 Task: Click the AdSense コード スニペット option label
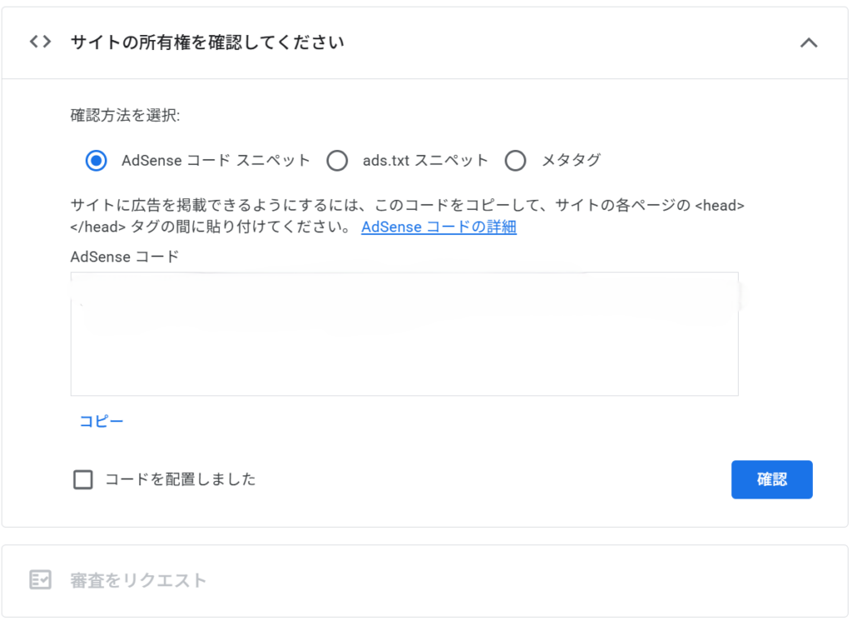(x=215, y=161)
